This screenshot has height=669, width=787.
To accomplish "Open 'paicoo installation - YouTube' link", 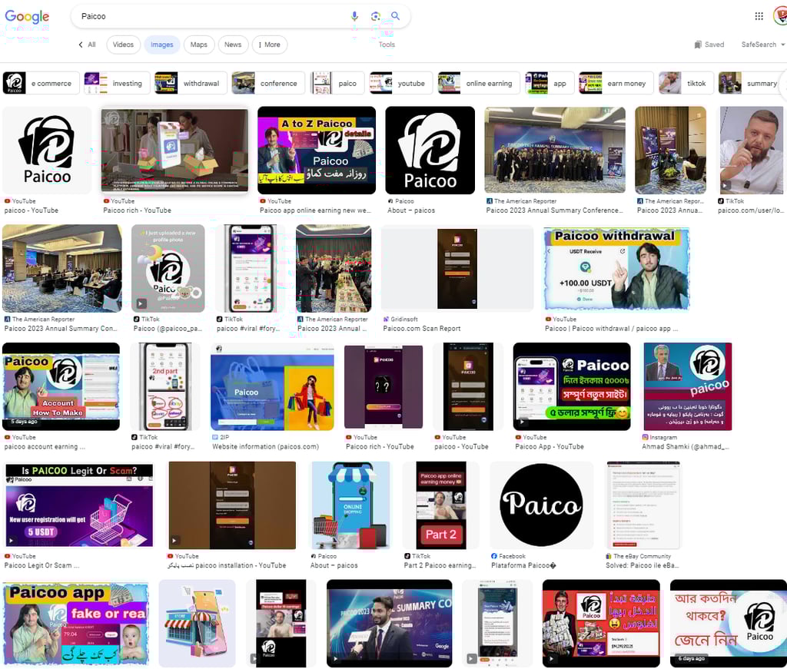I will pos(227,565).
